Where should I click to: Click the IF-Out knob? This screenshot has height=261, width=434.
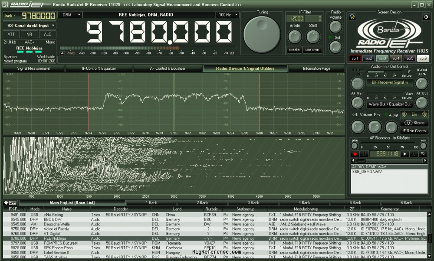point(421,84)
